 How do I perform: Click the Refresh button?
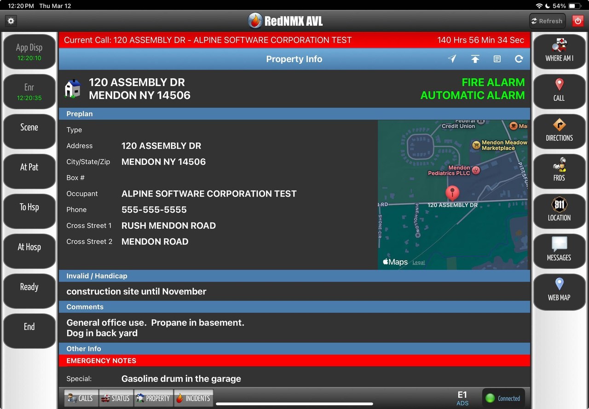547,21
